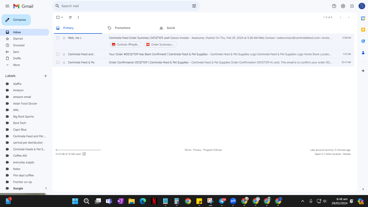
Task: Go to the older messages arrow
Action: pyautogui.click(x=349, y=17)
